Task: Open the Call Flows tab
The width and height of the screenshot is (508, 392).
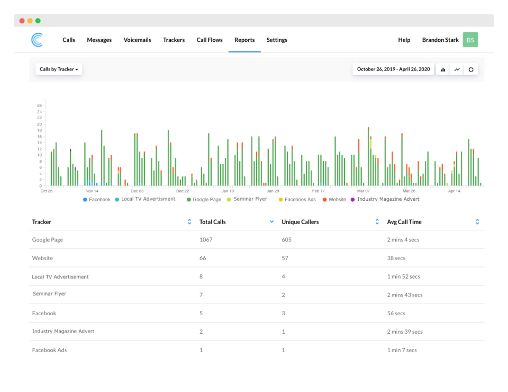Action: 210,40
